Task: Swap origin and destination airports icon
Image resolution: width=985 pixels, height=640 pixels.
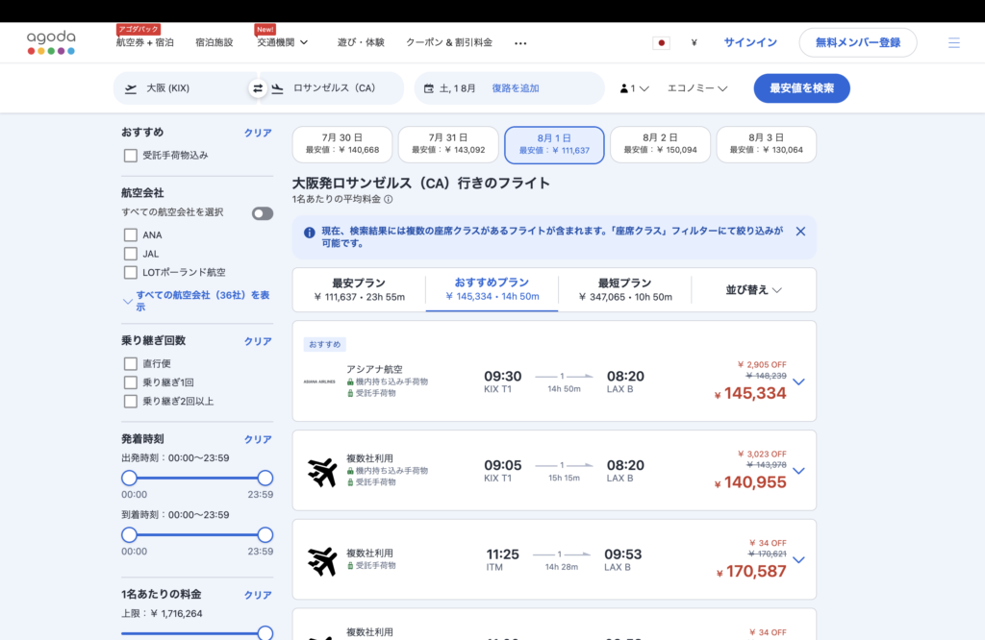Action: pos(258,88)
